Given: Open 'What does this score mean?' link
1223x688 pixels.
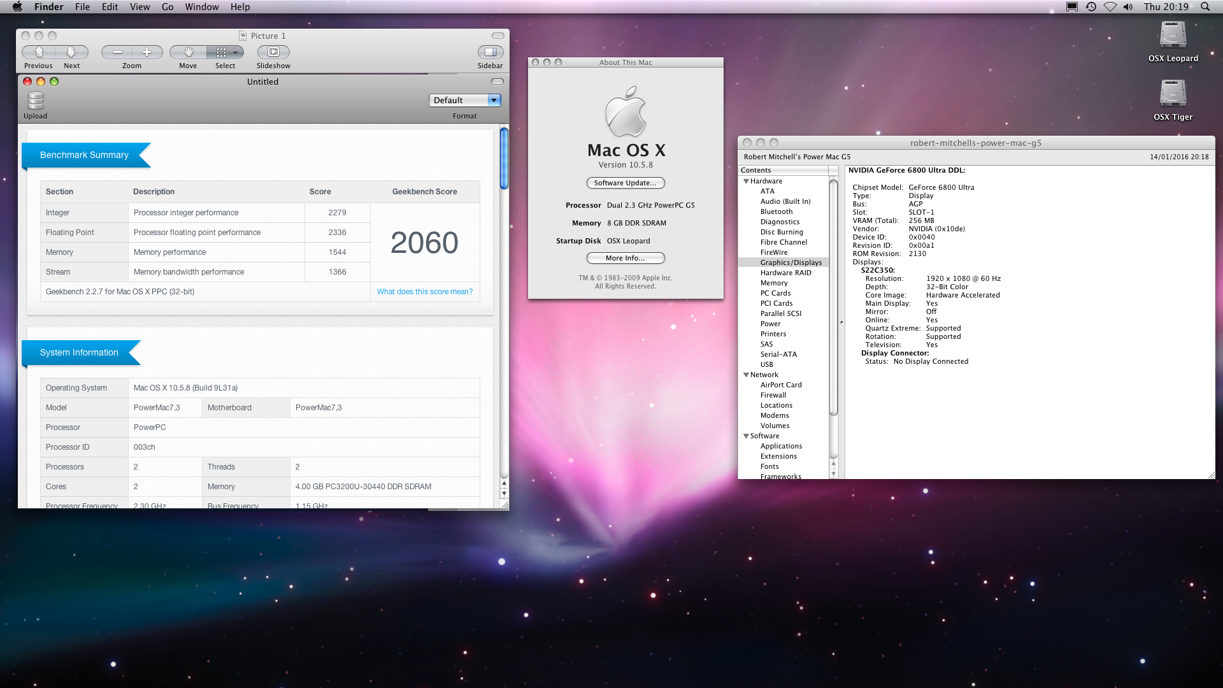Looking at the screenshot, I should [424, 292].
